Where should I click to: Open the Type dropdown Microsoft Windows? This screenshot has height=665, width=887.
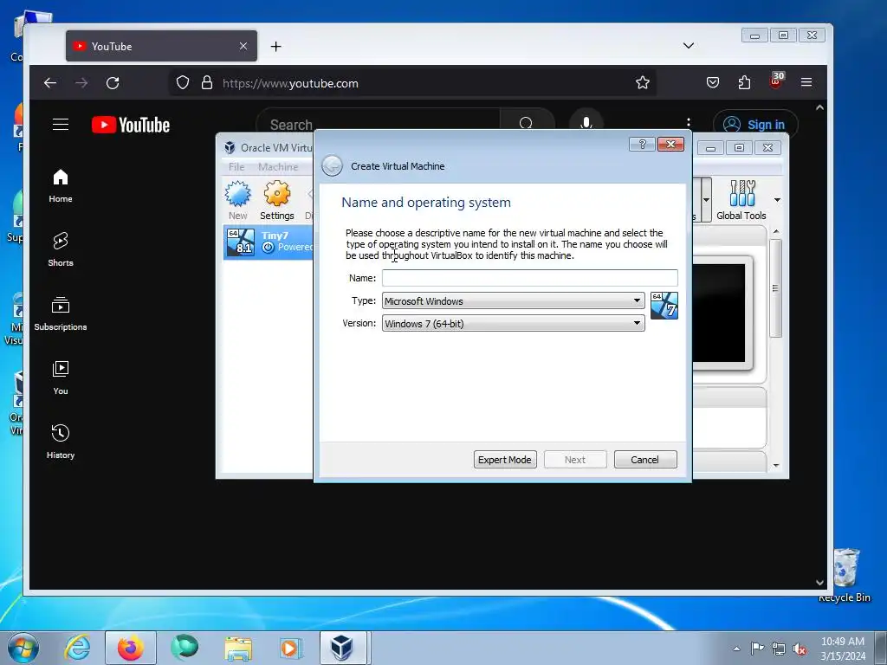[513, 300]
